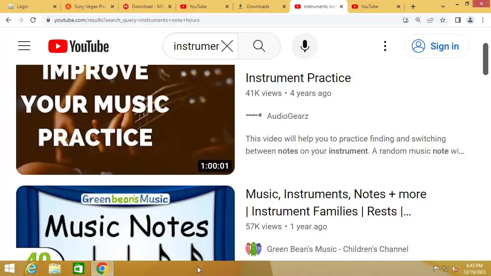Open the AudioGearz channel link
The width and height of the screenshot is (491, 276).
click(x=288, y=116)
